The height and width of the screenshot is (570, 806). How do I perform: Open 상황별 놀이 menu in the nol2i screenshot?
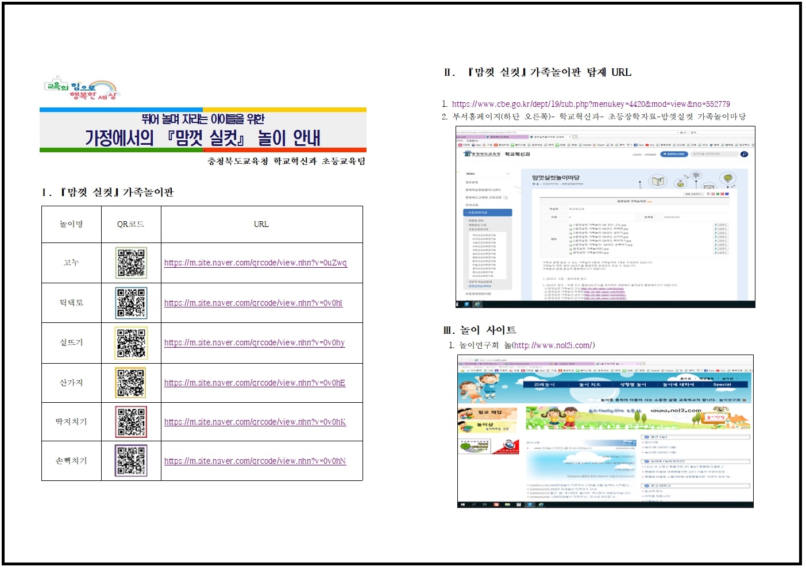click(x=633, y=384)
